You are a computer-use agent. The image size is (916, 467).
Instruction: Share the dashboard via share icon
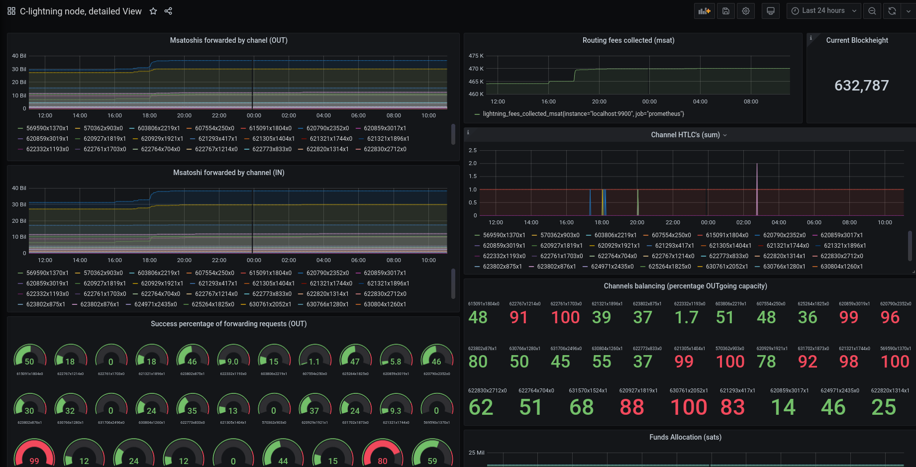tap(168, 11)
